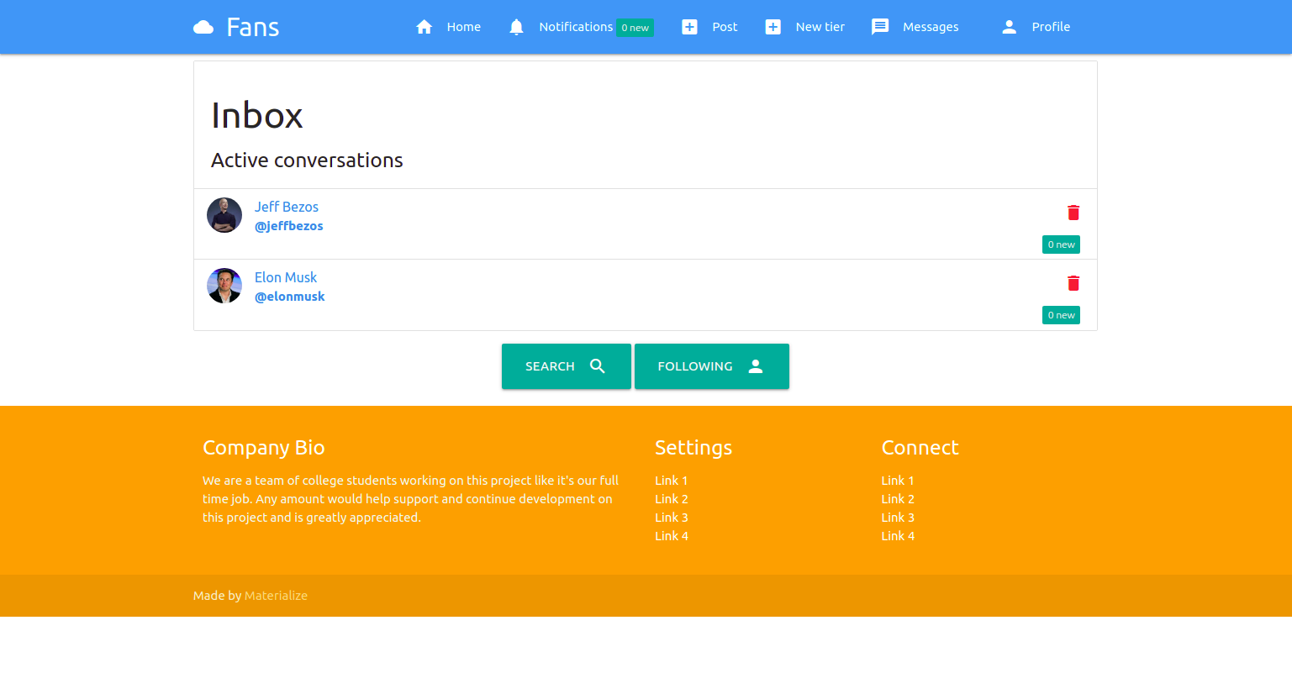Open the Elon Musk name link
The width and height of the screenshot is (1292, 673).
(x=286, y=277)
